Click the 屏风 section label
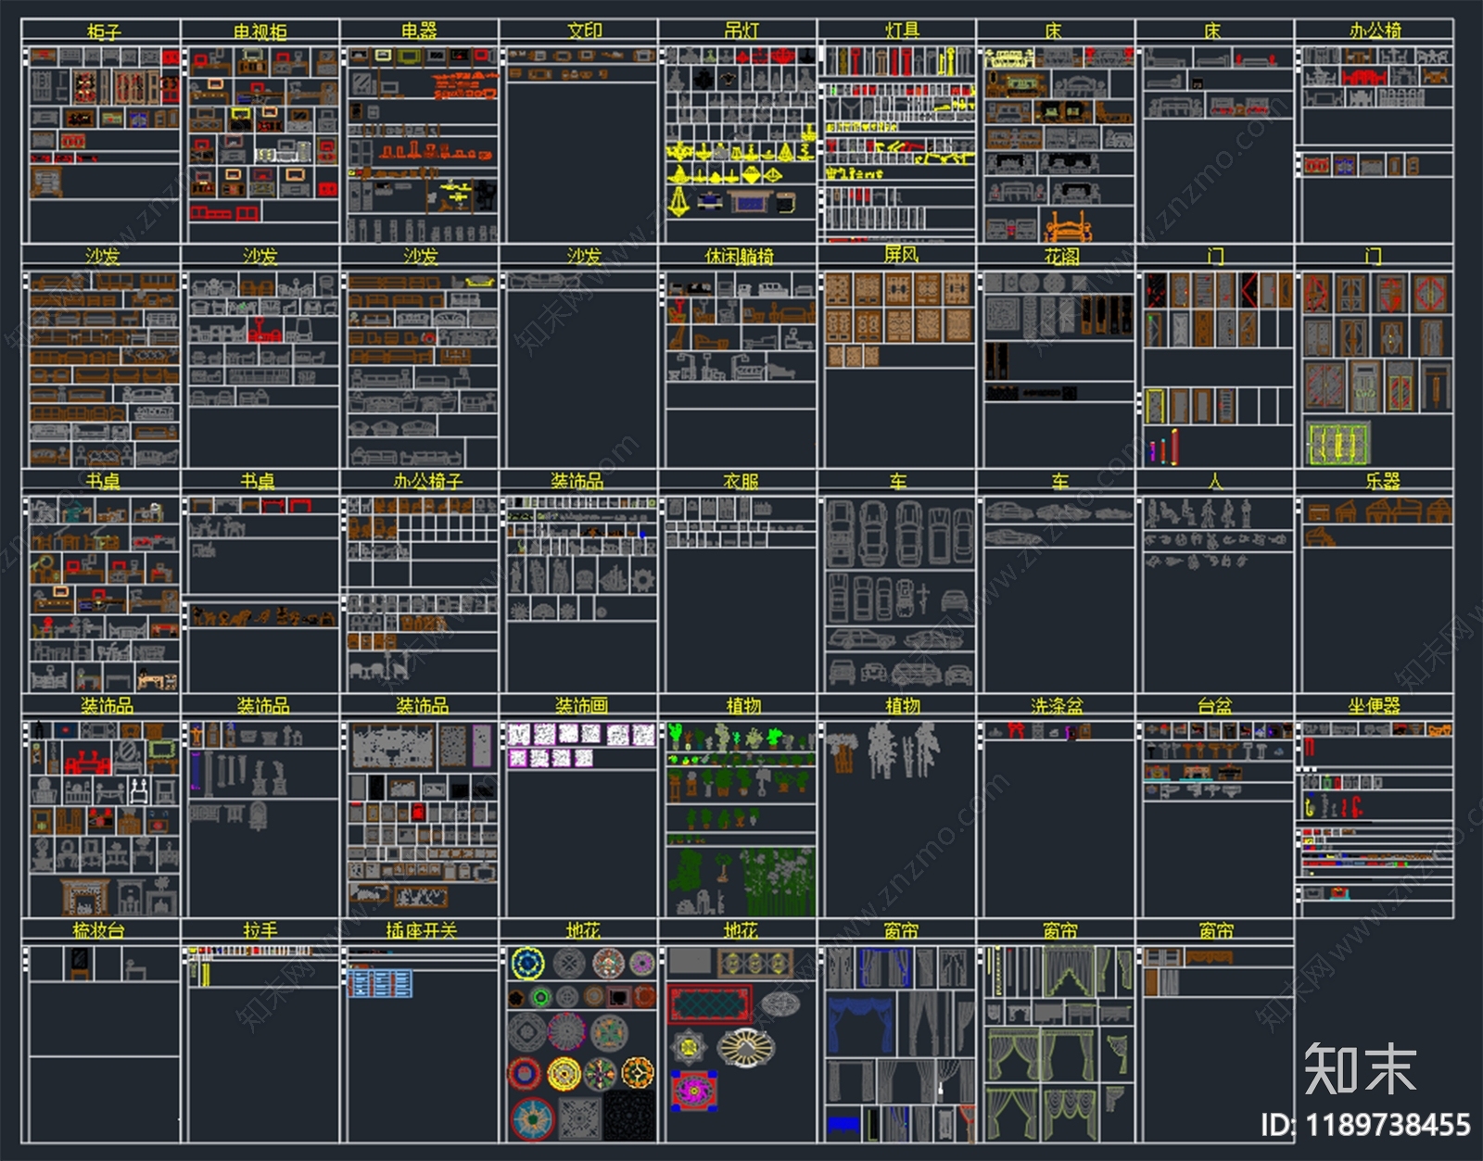Image resolution: width=1483 pixels, height=1161 pixels. coord(900,256)
